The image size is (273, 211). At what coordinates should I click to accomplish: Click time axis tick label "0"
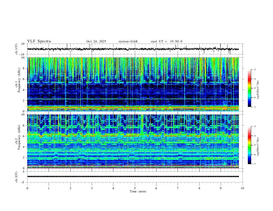27,188
